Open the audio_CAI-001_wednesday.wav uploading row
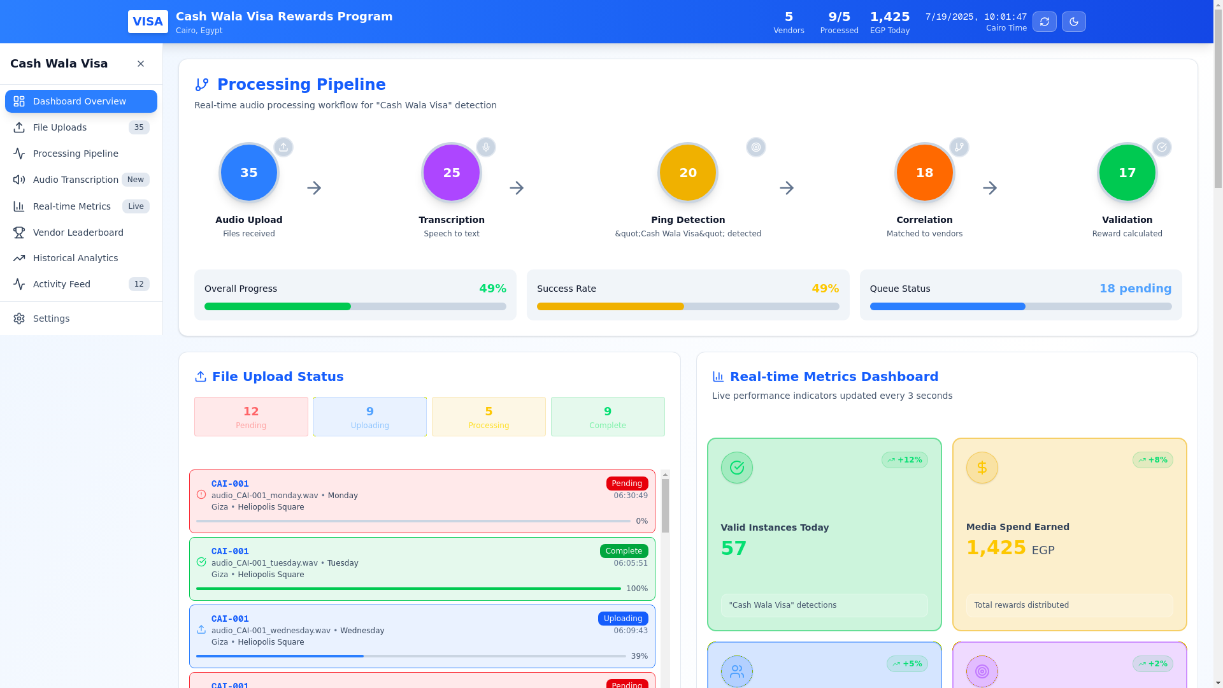 coord(422,636)
